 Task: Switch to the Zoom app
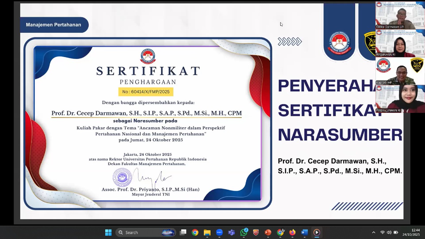(219, 232)
